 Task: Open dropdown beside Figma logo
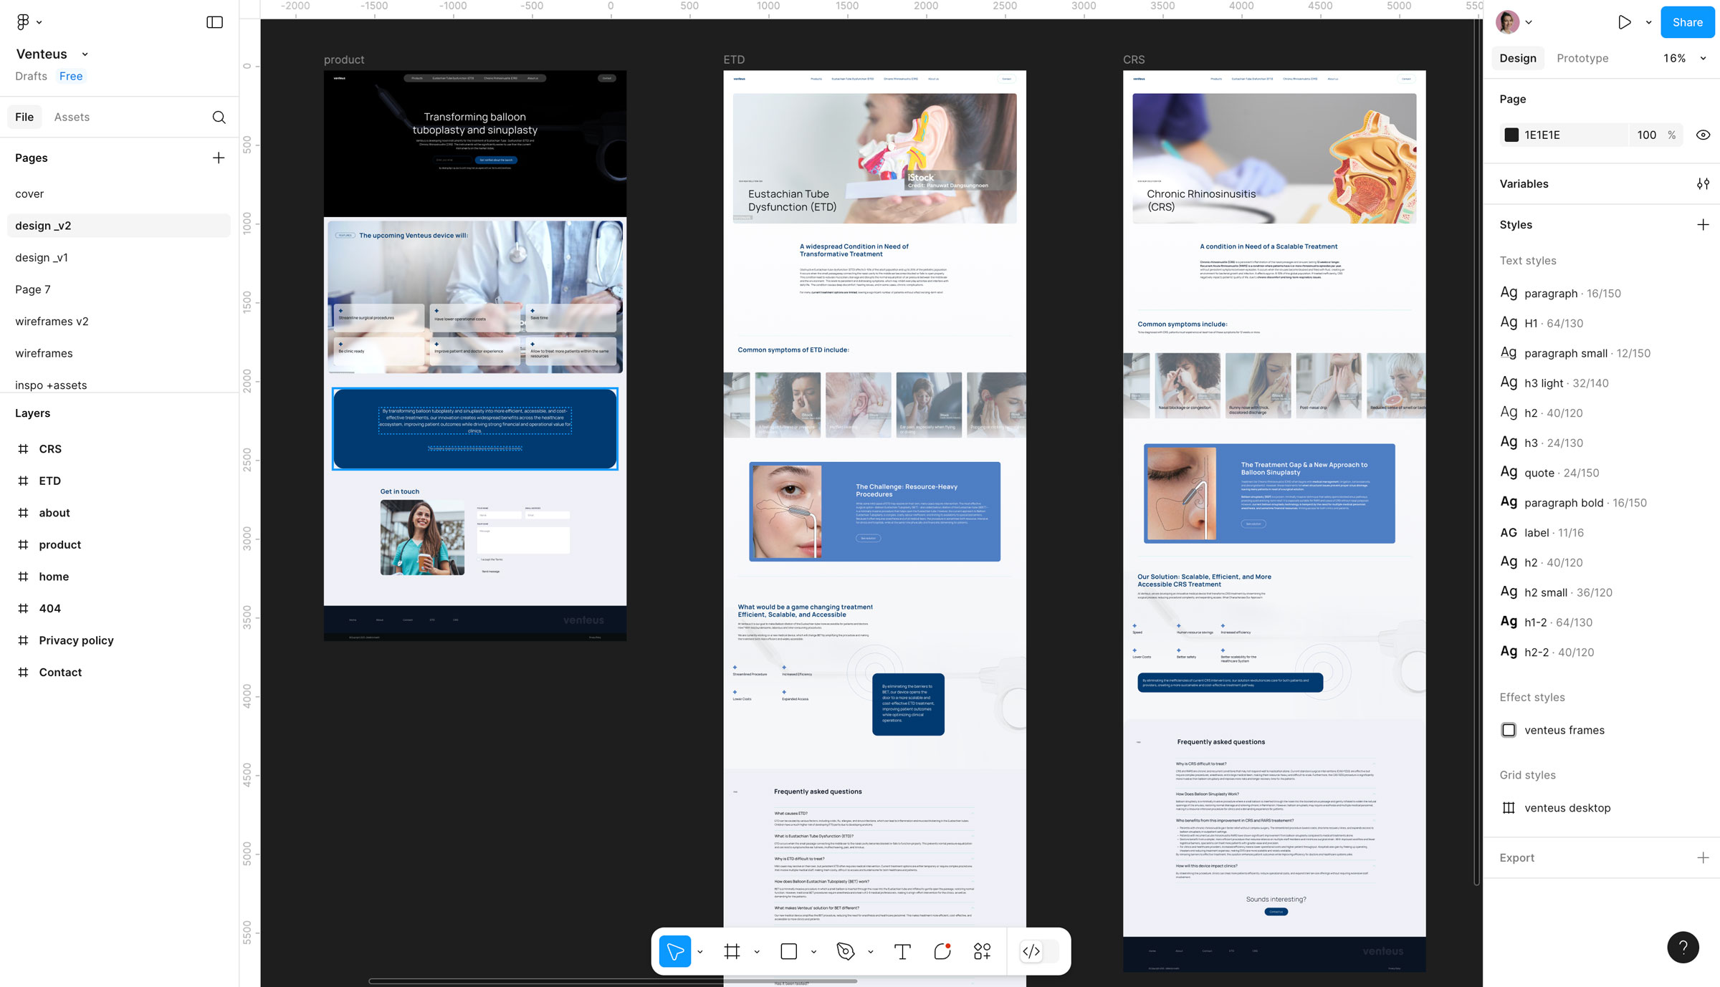[x=39, y=22]
